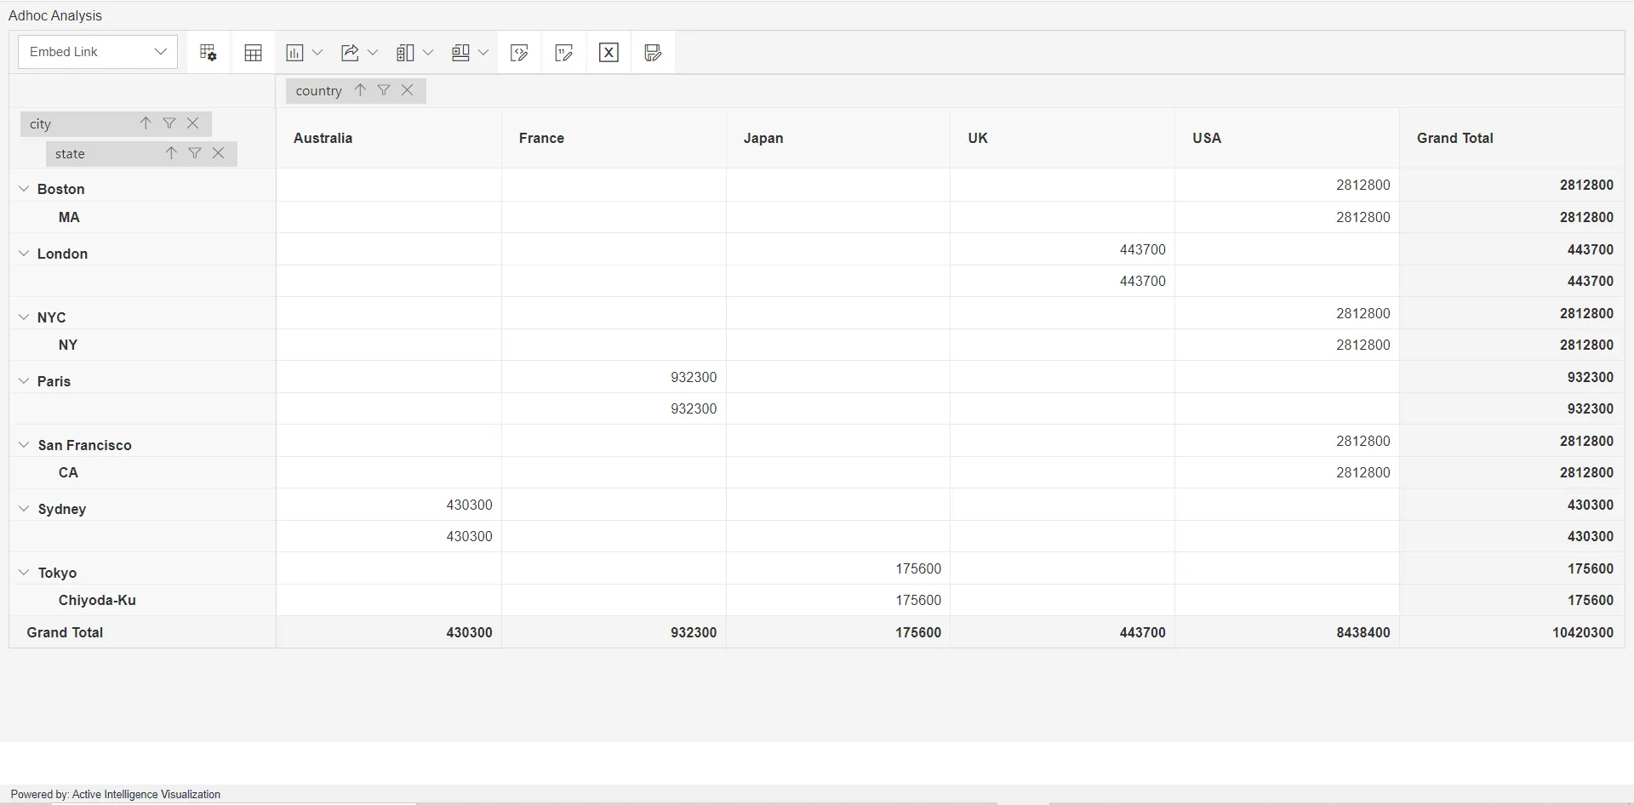Collapse the Paris row
Image resolution: width=1634 pixels, height=805 pixels.
tap(24, 381)
